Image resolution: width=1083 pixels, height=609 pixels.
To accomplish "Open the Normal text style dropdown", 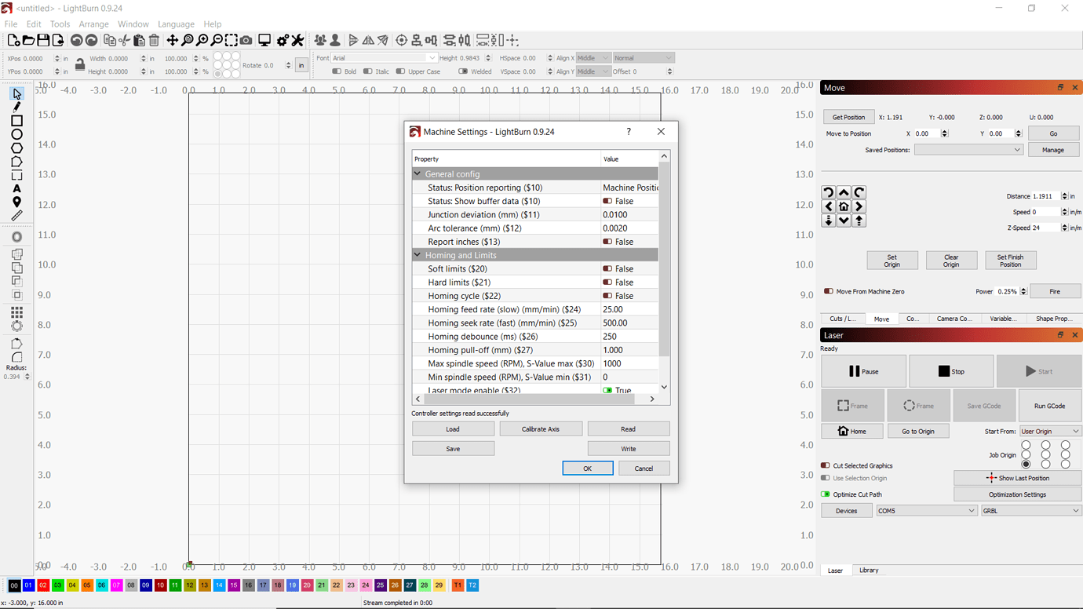I will 643,58.
